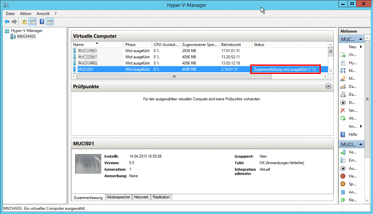
Task: Open the Aktion menu
Action: pyautogui.click(x=25, y=14)
